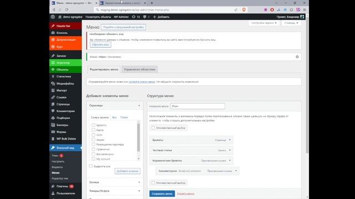Image resolution: width=355 pixels, height=199 pixels.
Task: Open Ссылки link icon in sidebar
Action: coord(53,97)
